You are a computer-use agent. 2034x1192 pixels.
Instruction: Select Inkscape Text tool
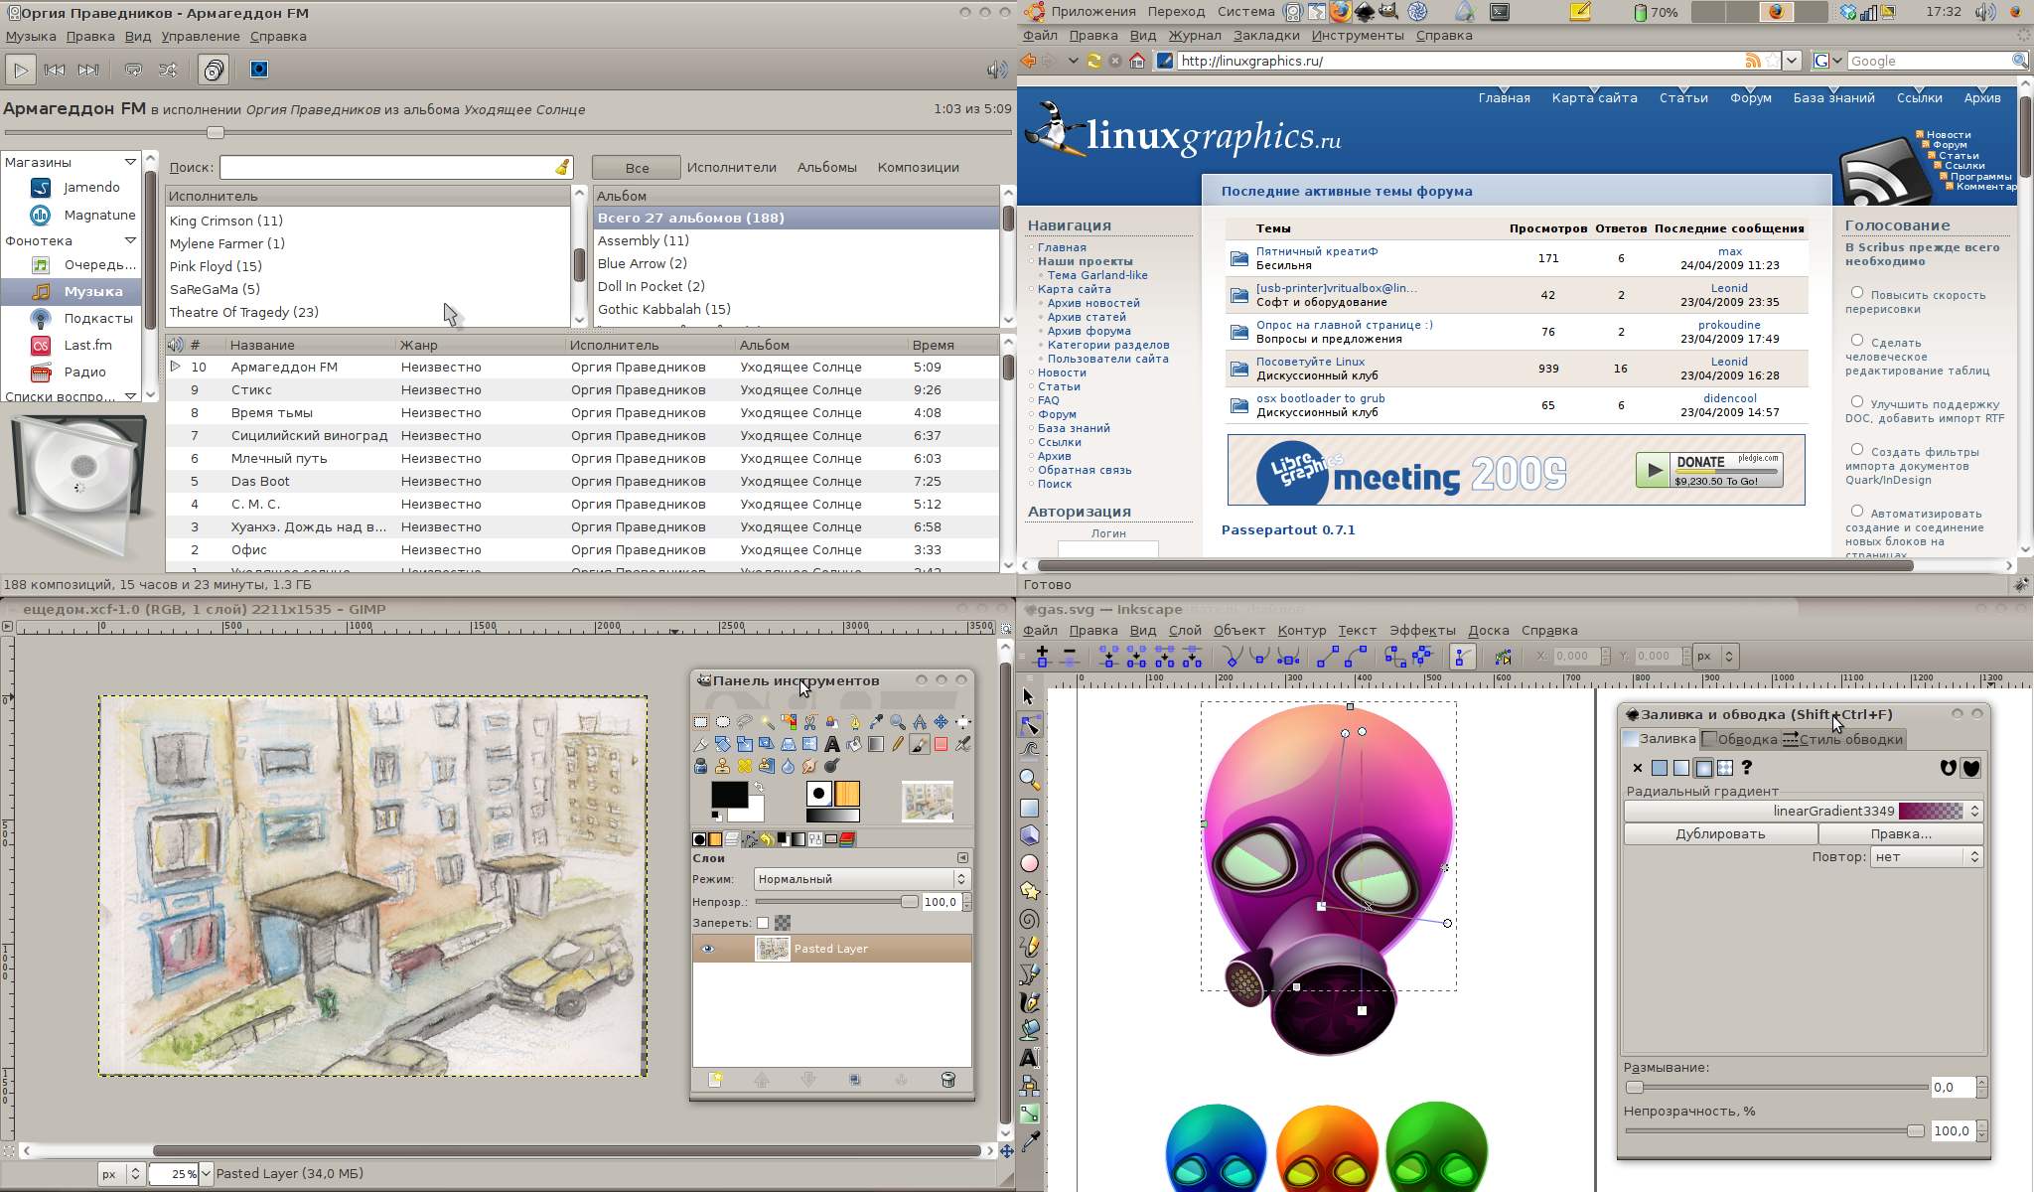click(x=1030, y=1058)
